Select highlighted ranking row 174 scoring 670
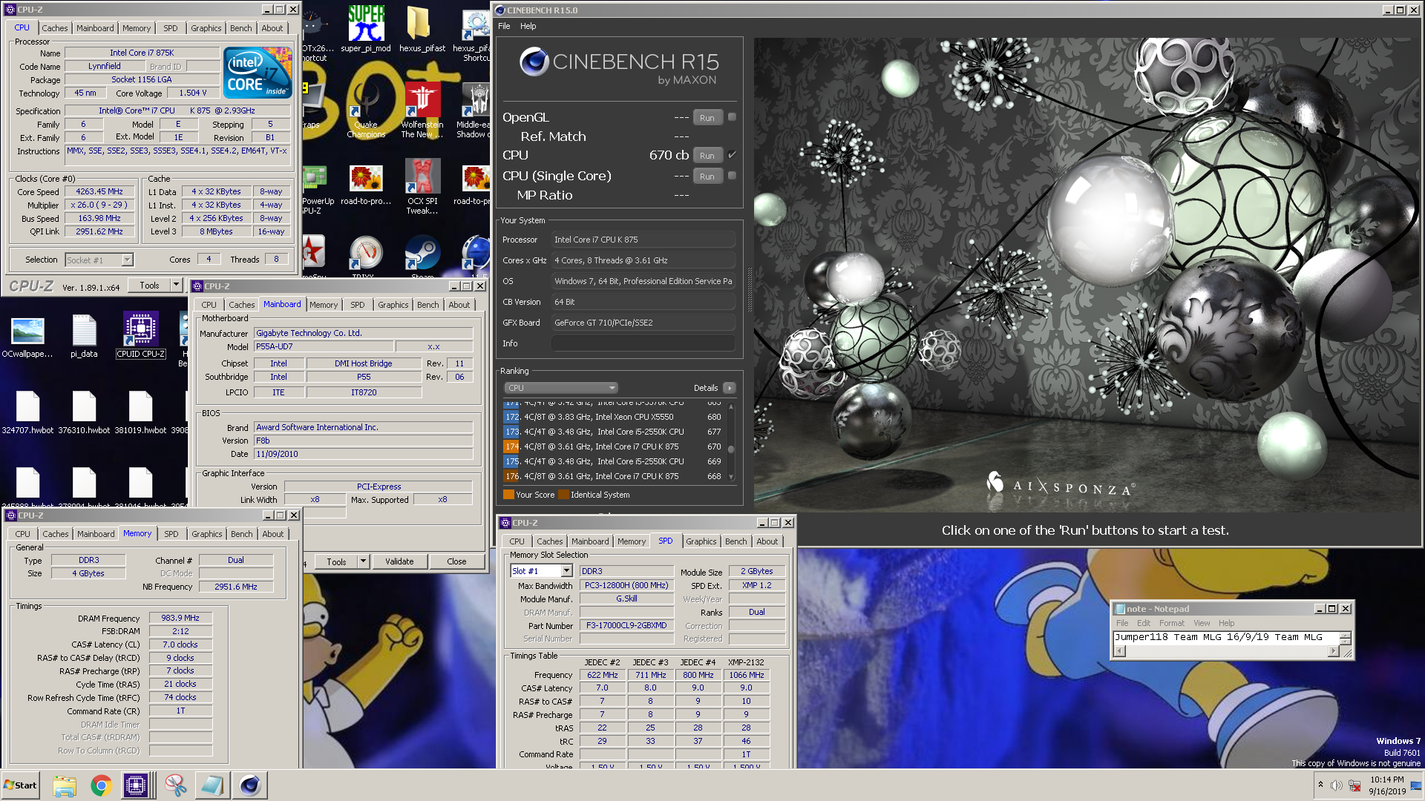The height and width of the screenshot is (801, 1425). pyautogui.click(x=613, y=446)
